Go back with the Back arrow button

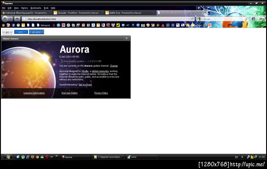[5, 19]
